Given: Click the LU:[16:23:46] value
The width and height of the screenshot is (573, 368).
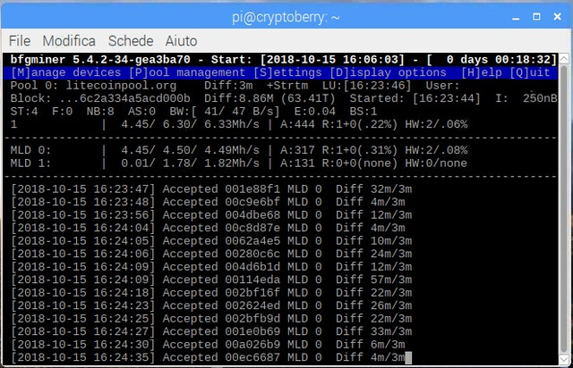Looking at the screenshot, I should (x=367, y=86).
